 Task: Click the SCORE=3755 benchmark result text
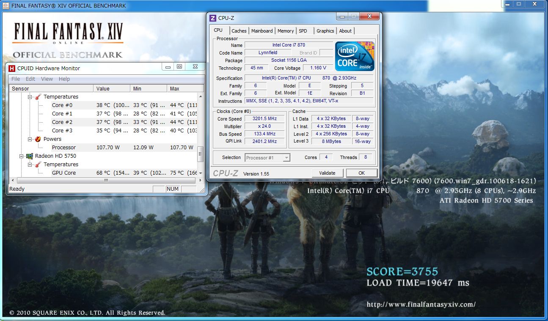tap(402, 272)
